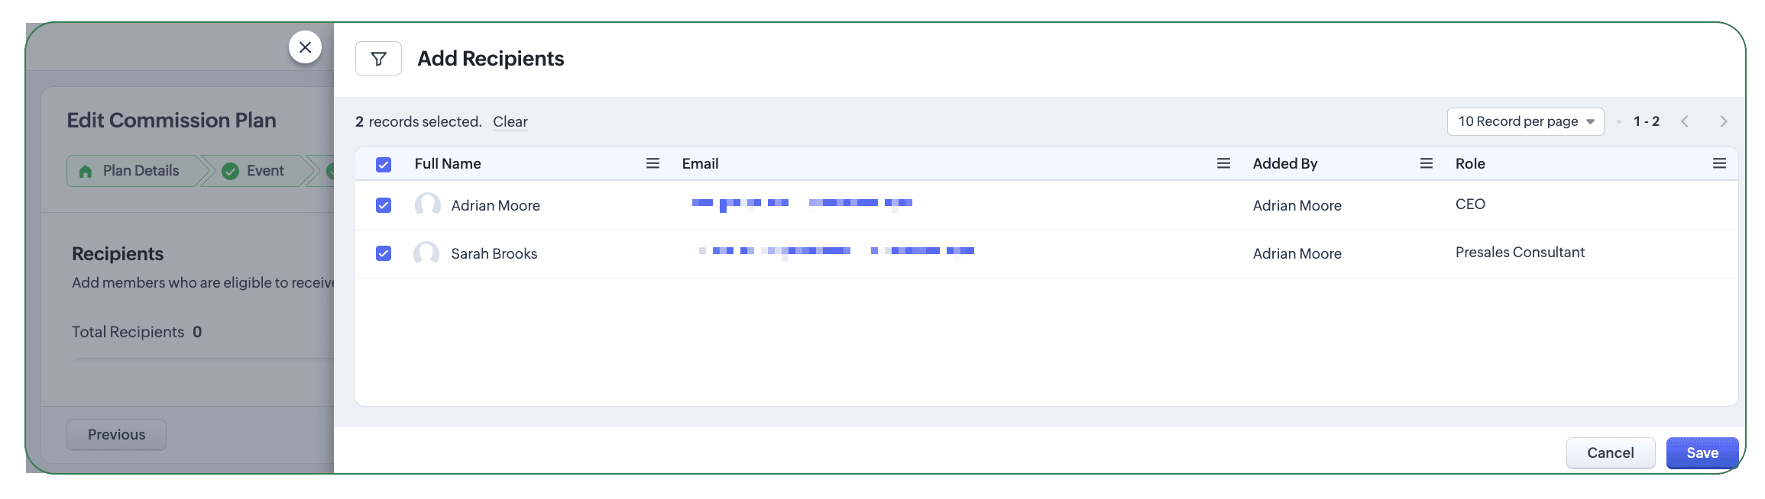
Task: Open the filter icon beside Add Recipients
Action: point(378,59)
